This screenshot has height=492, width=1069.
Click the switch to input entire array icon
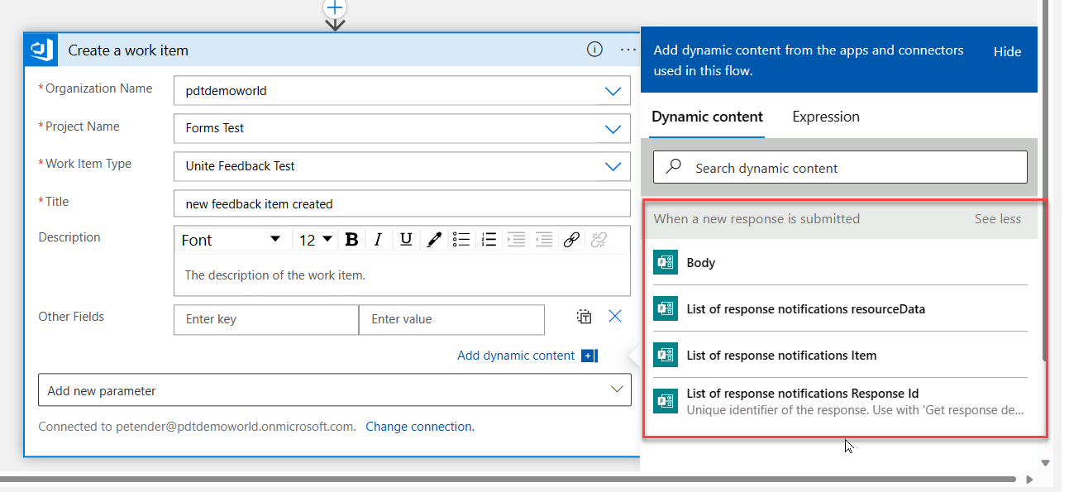tap(584, 317)
